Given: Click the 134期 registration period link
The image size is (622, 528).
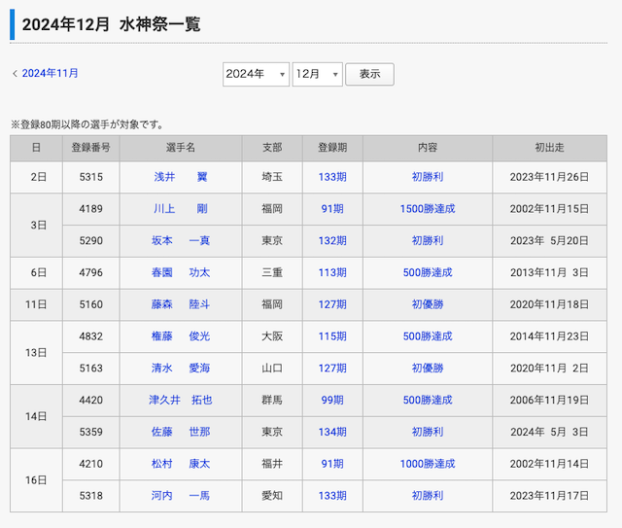Looking at the screenshot, I should pos(332,432).
